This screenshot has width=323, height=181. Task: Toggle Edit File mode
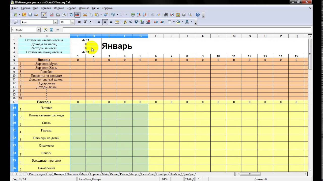click(44, 15)
